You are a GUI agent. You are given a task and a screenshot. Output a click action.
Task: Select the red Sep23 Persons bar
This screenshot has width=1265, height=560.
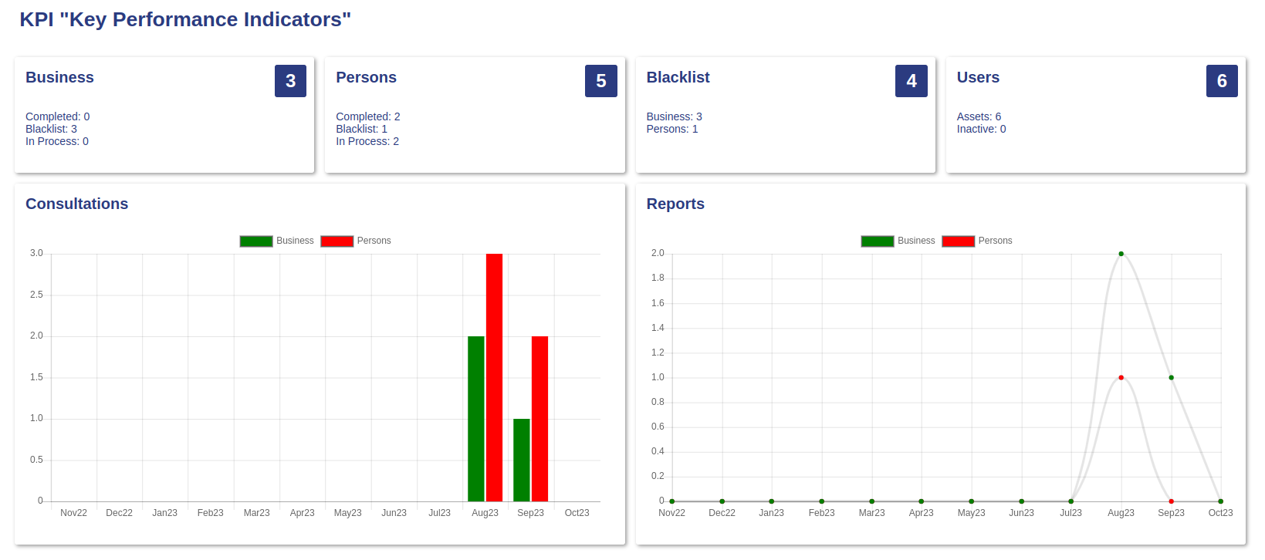click(539, 419)
